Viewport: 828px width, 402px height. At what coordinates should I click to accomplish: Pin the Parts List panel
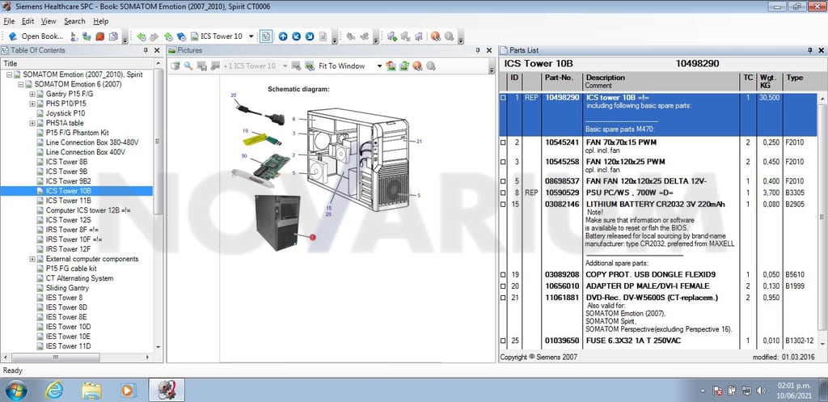[810, 50]
